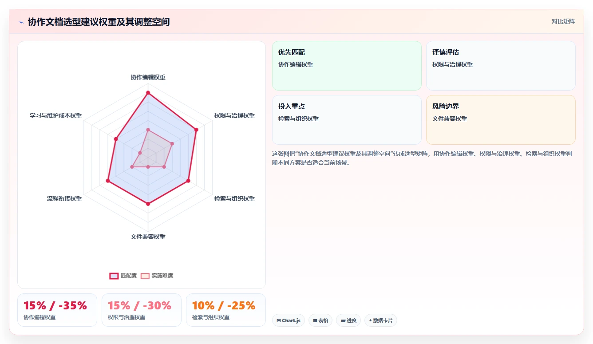The image size is (593, 344).
Task: Toggle the 实施难度 legend entry
Action: pos(157,276)
